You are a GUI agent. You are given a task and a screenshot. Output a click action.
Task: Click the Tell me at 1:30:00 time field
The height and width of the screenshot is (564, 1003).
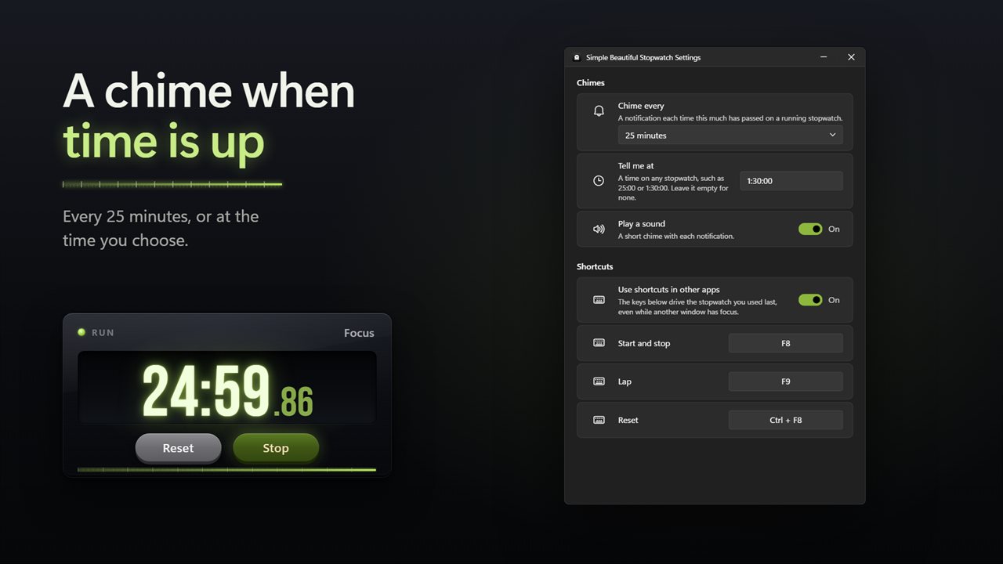pyautogui.click(x=791, y=181)
